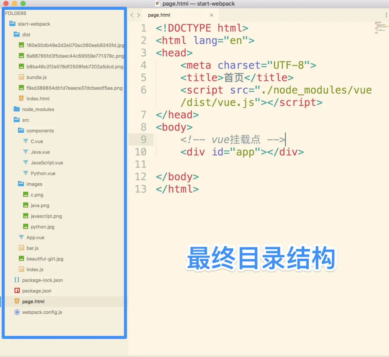Open bundle.js from the dist folder
The width and height of the screenshot is (389, 357).
36,77
